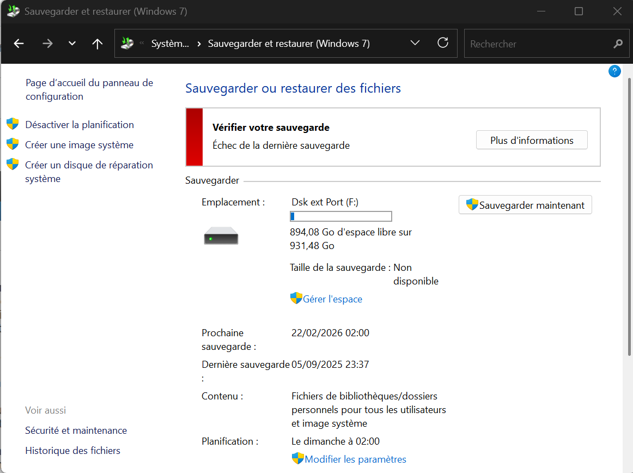Click shield icon next to Gérer l'espace

pos(296,298)
